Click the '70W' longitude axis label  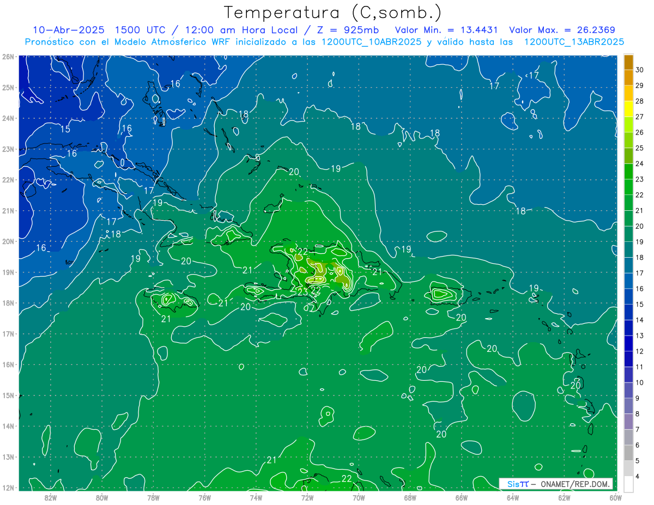tap(359, 497)
